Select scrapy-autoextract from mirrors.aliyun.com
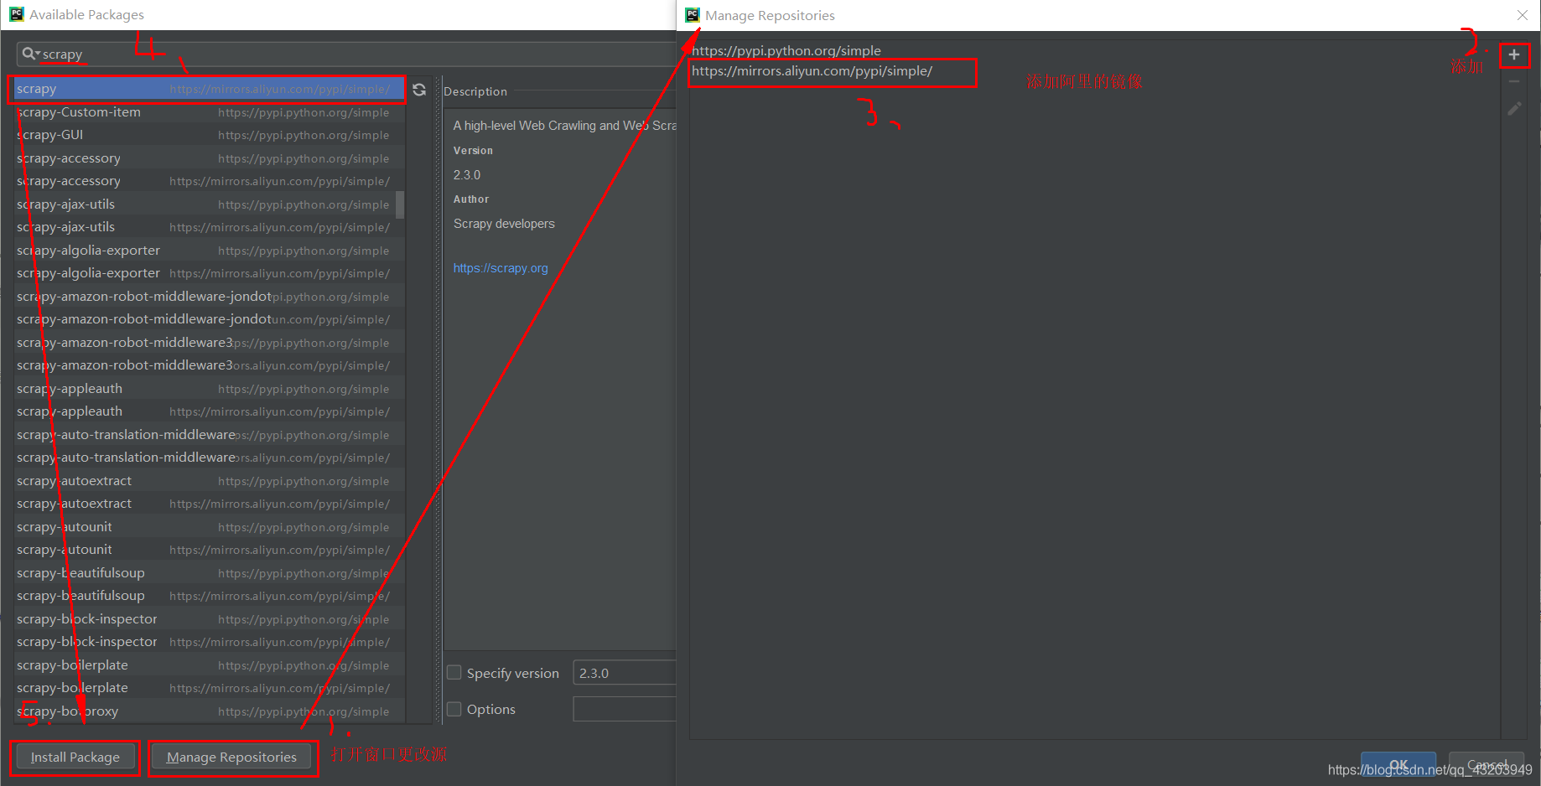Viewport: 1541px width, 786px height. tap(210, 504)
